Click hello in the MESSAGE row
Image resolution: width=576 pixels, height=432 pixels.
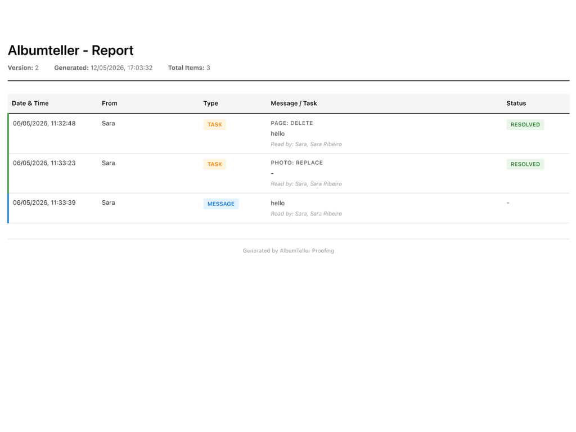tap(278, 203)
